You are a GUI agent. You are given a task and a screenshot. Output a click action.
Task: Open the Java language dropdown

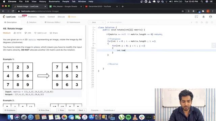(97, 22)
